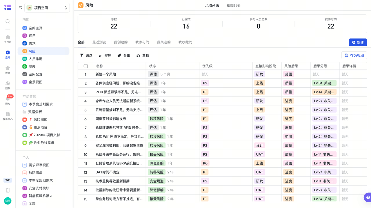Screen dimensions: 371x208
Task: Click the blue 新建 button
Action: 358,42
